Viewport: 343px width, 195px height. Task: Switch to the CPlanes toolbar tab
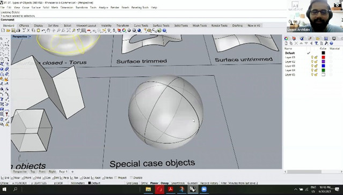pyautogui.click(x=24, y=26)
